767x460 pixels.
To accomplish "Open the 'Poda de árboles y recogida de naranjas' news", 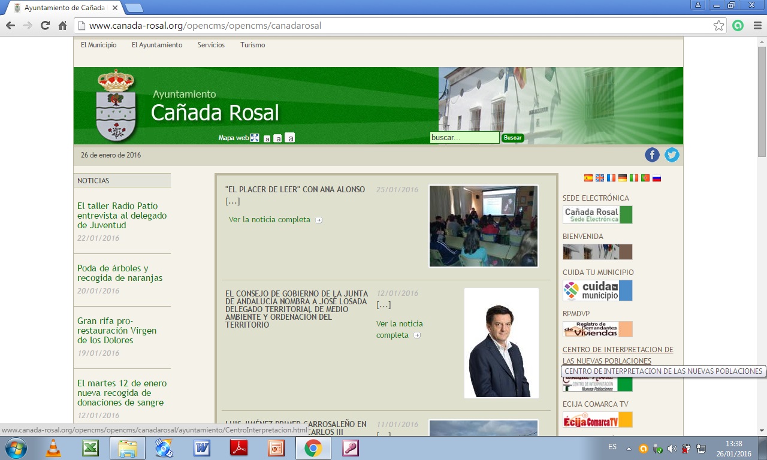I will coord(120,273).
